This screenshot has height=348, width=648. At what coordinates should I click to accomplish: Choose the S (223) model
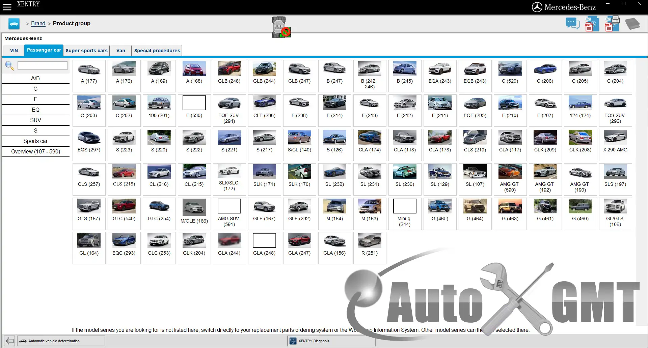pyautogui.click(x=124, y=145)
